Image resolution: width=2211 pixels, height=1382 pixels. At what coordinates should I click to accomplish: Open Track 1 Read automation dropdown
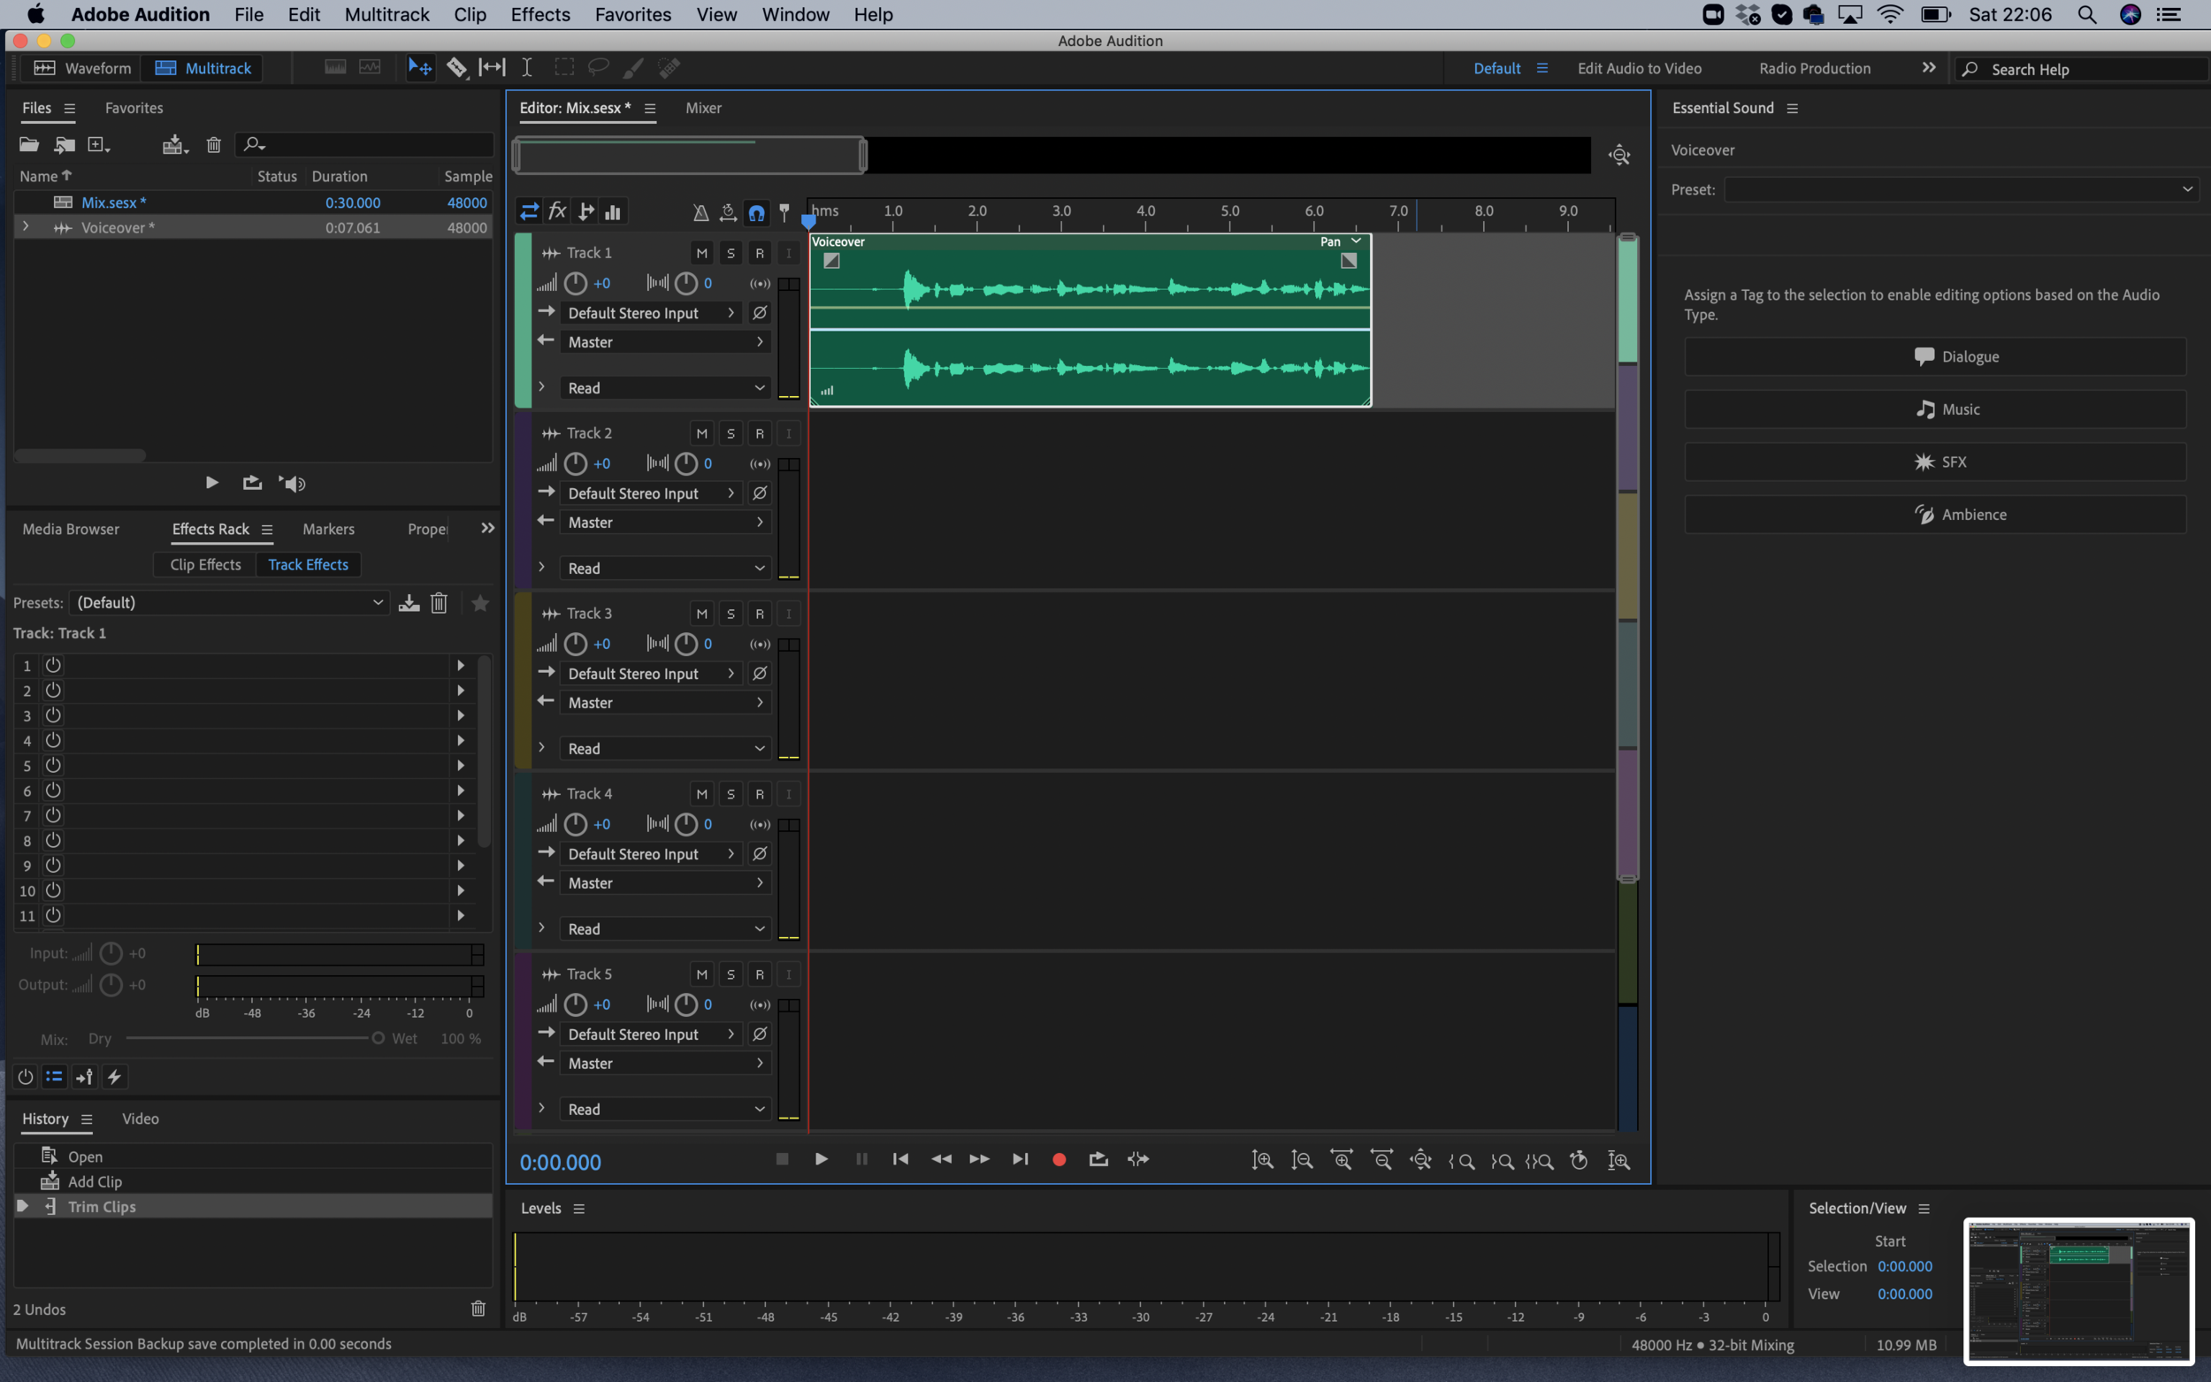664,387
